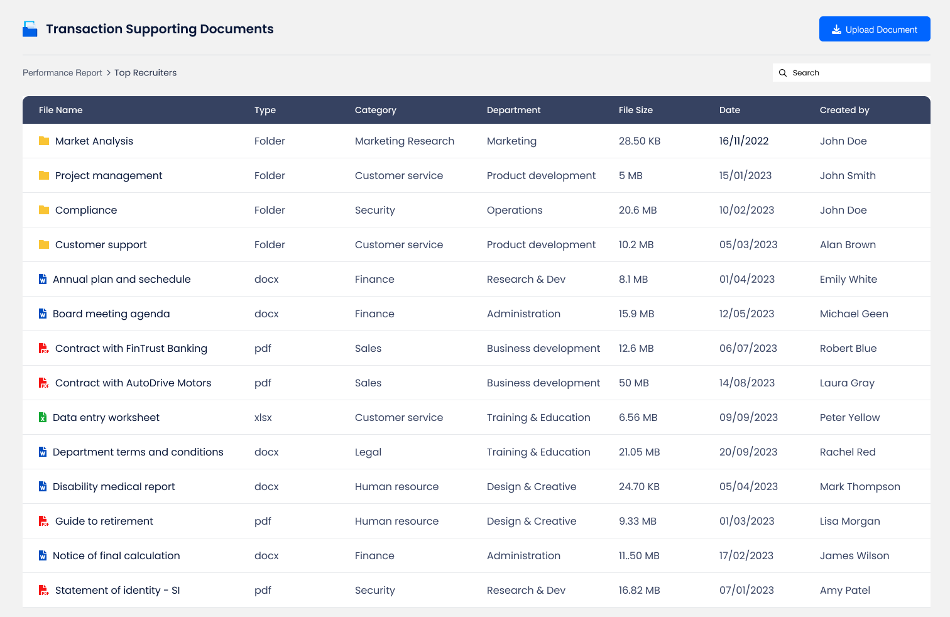Select the Top Recruiters breadcrumb
Screen dimensions: 950x617
[145, 73]
